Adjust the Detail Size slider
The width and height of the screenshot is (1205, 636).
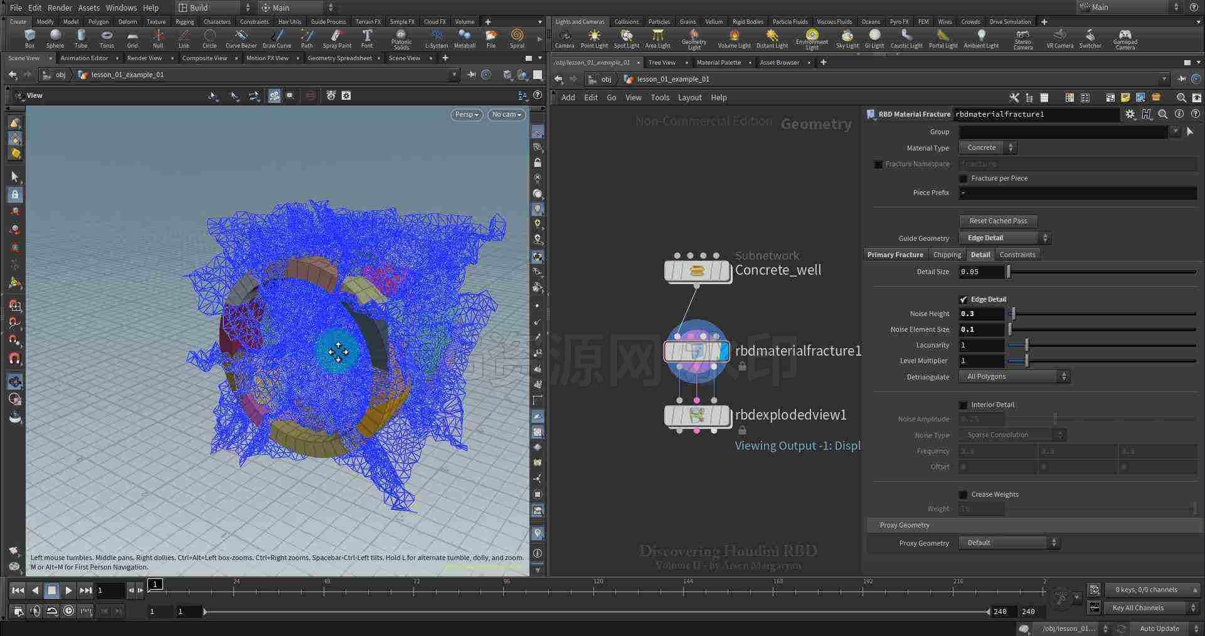click(1101, 272)
